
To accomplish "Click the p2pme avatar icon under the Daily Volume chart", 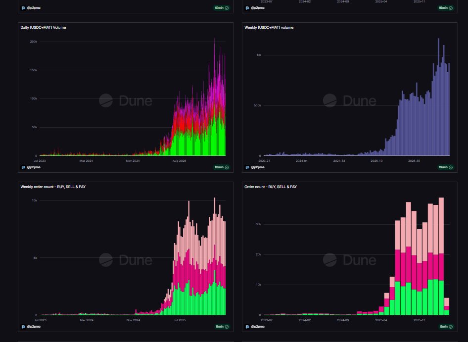I will [x=23, y=167].
